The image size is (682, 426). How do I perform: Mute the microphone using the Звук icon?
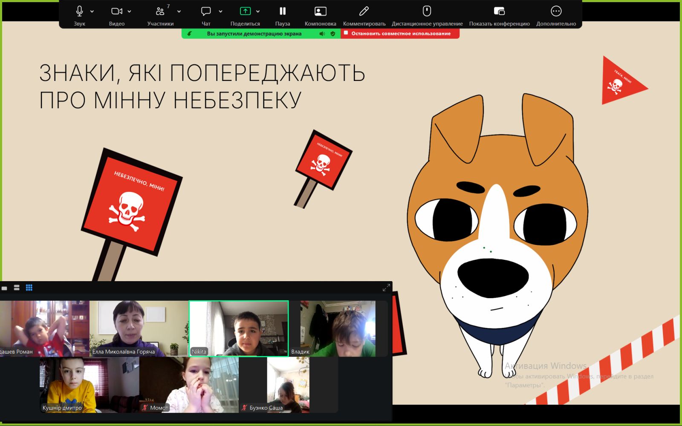click(x=79, y=12)
